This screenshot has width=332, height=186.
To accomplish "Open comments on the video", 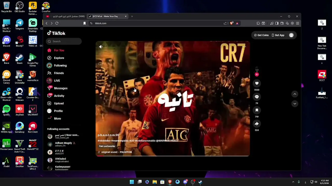I will (x=257, y=97).
